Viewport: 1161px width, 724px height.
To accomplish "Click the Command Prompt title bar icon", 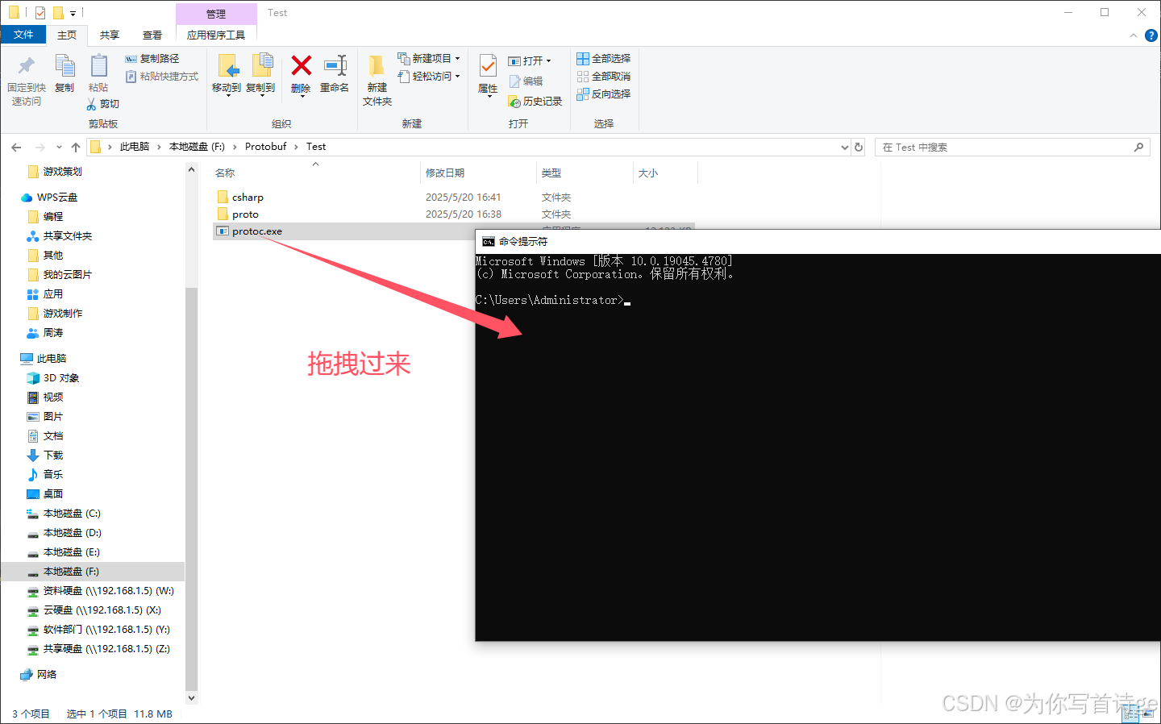I will [x=488, y=242].
